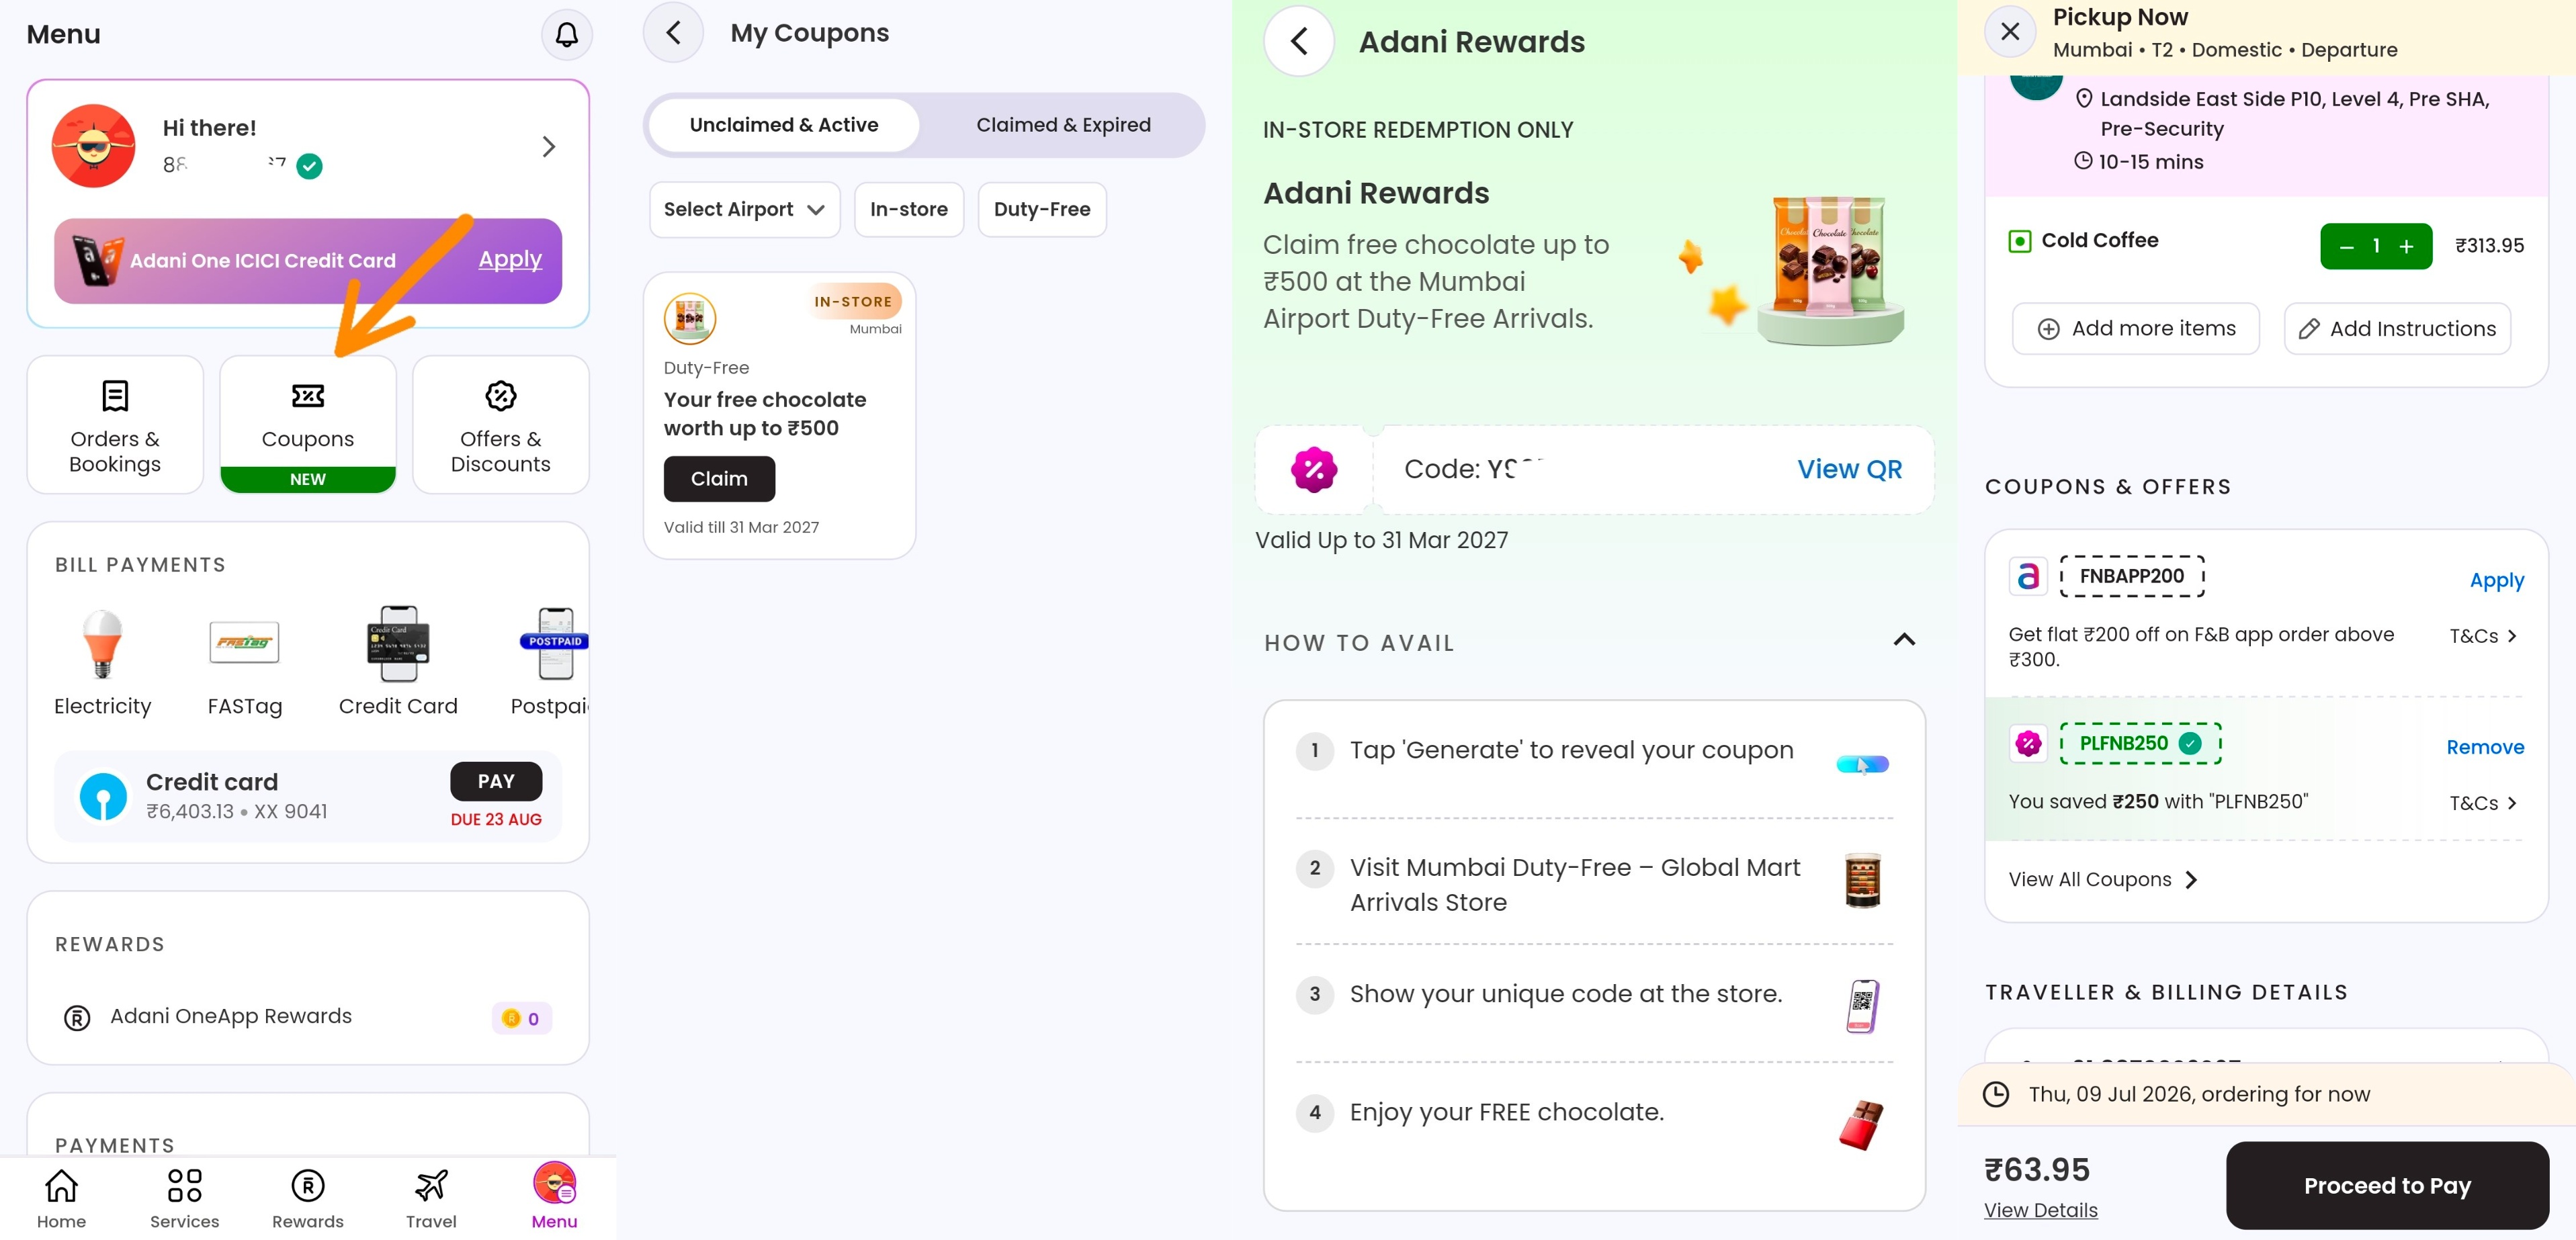This screenshot has width=2576, height=1240.
Task: Filter coupons by In-store
Action: (x=908, y=209)
